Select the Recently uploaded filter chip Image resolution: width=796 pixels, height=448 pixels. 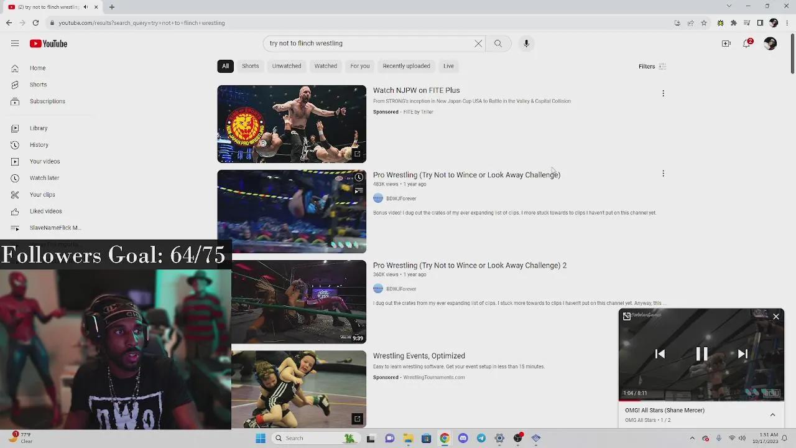[406, 66]
